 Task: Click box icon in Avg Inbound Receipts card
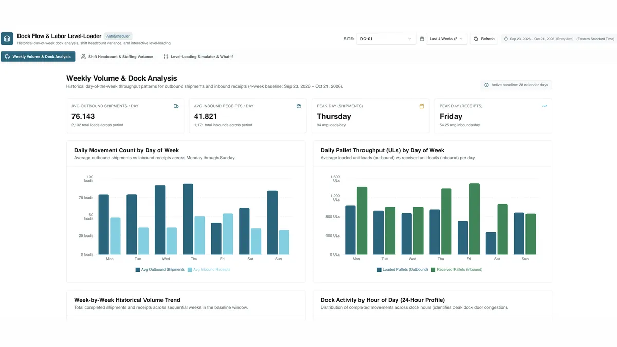tap(299, 106)
